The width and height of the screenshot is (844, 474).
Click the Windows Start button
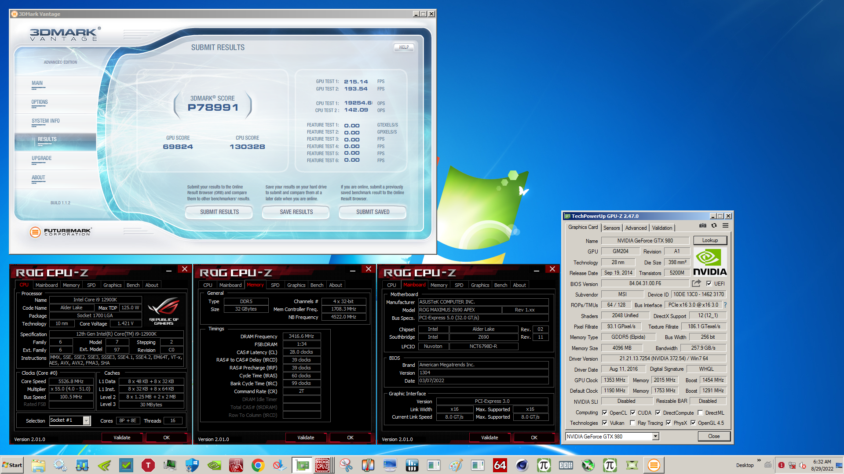12,465
